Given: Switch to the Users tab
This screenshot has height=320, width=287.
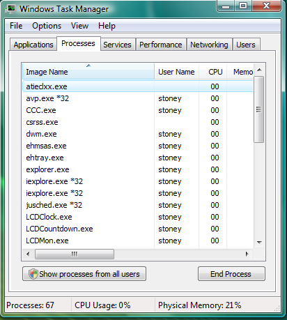Looking at the screenshot, I should point(246,45).
